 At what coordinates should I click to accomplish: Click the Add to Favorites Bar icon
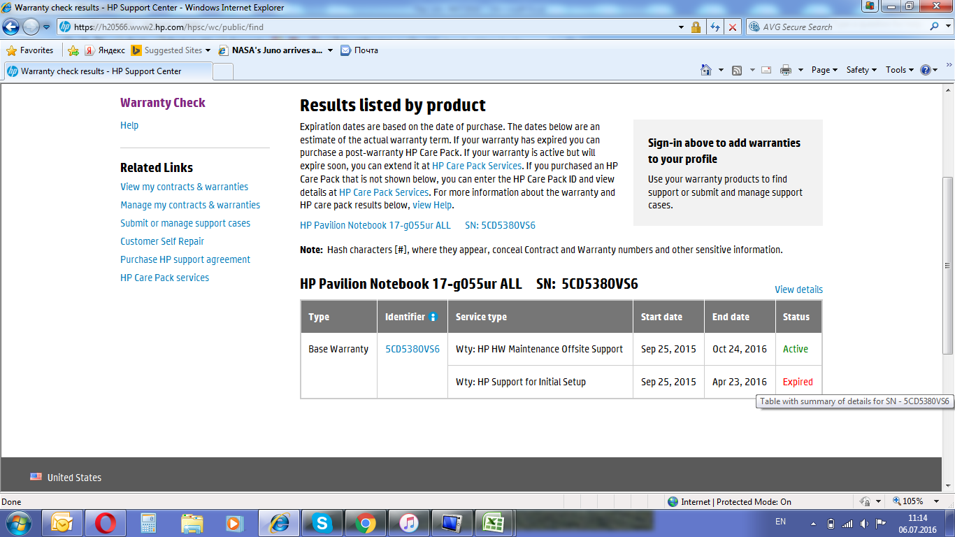(x=73, y=50)
